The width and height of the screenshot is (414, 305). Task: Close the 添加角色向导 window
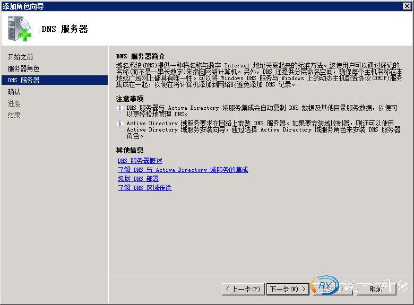pos(407,6)
